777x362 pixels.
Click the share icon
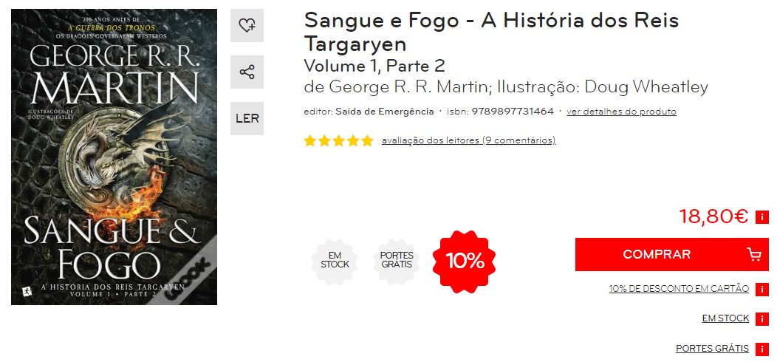[247, 72]
